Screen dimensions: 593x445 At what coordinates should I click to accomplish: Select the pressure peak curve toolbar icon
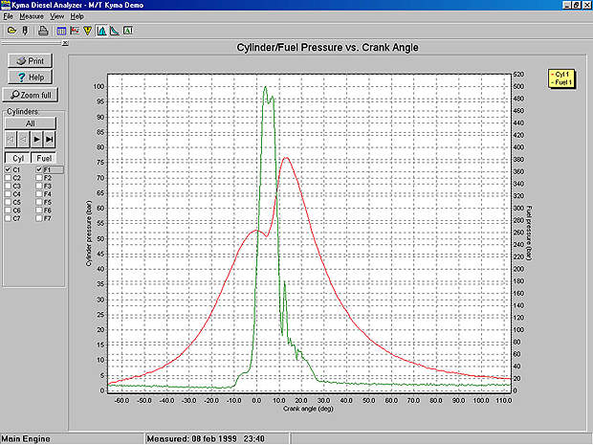[x=100, y=31]
